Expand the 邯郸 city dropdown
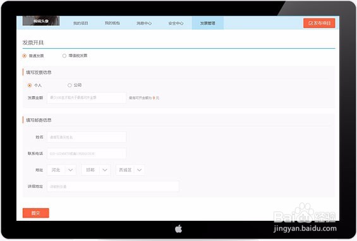 96,170
